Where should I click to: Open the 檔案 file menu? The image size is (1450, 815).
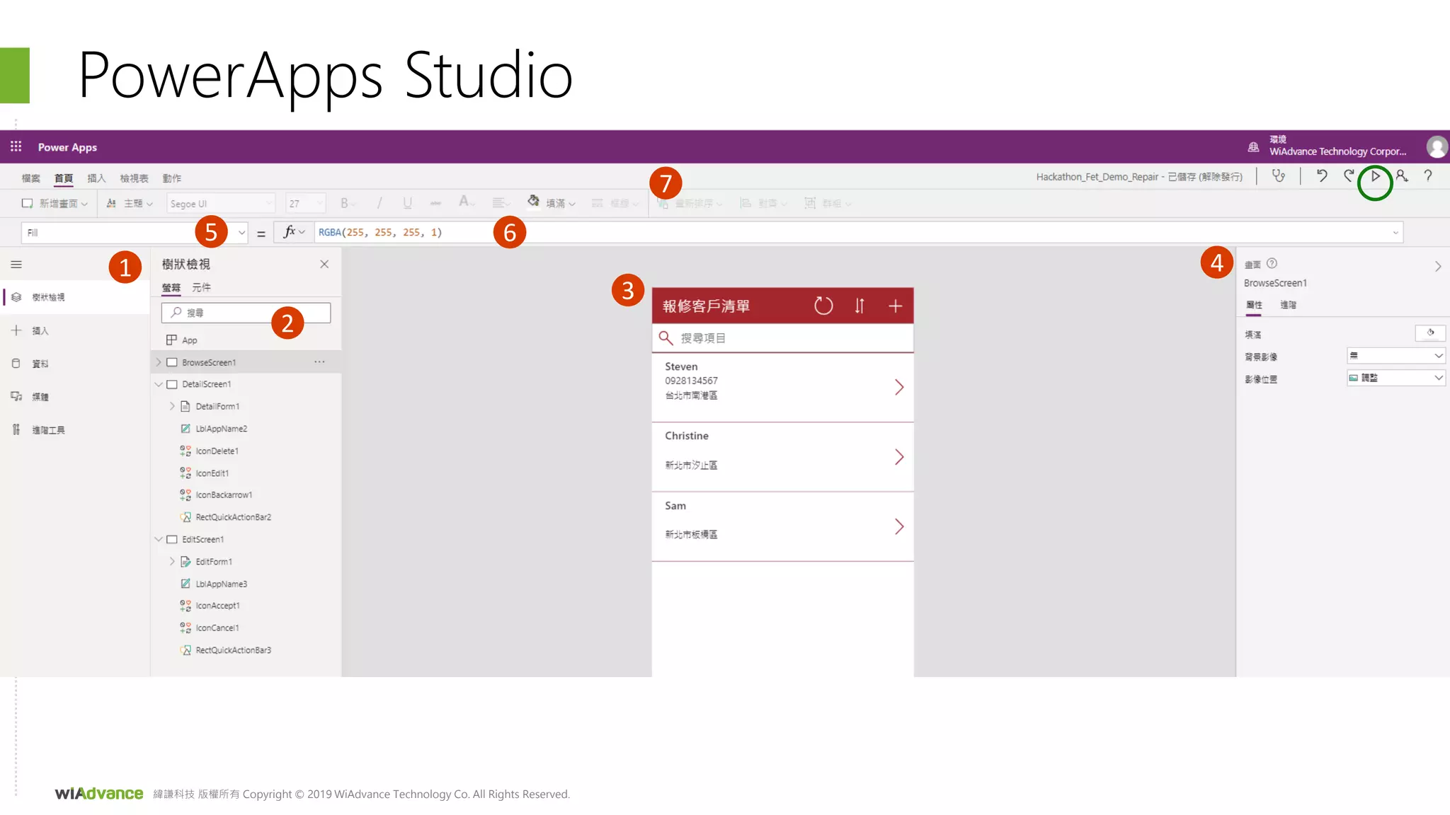[31, 178]
